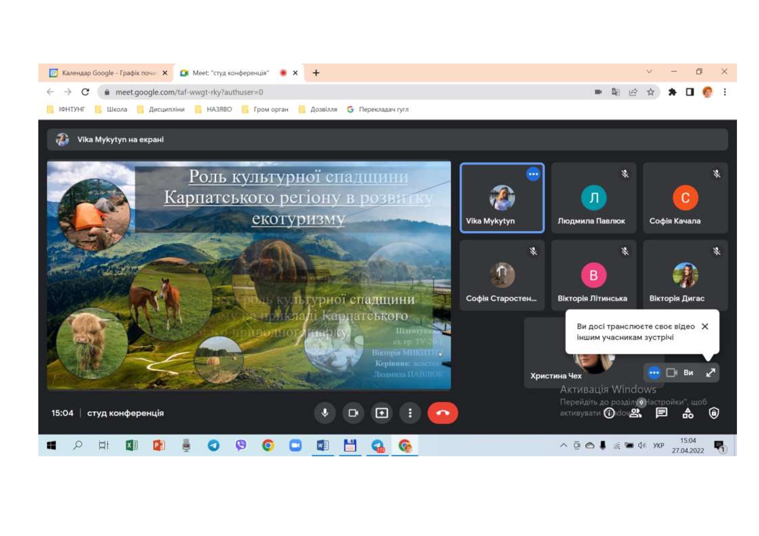
Task: Expand self-view tile with arrows icon
Action: click(711, 373)
